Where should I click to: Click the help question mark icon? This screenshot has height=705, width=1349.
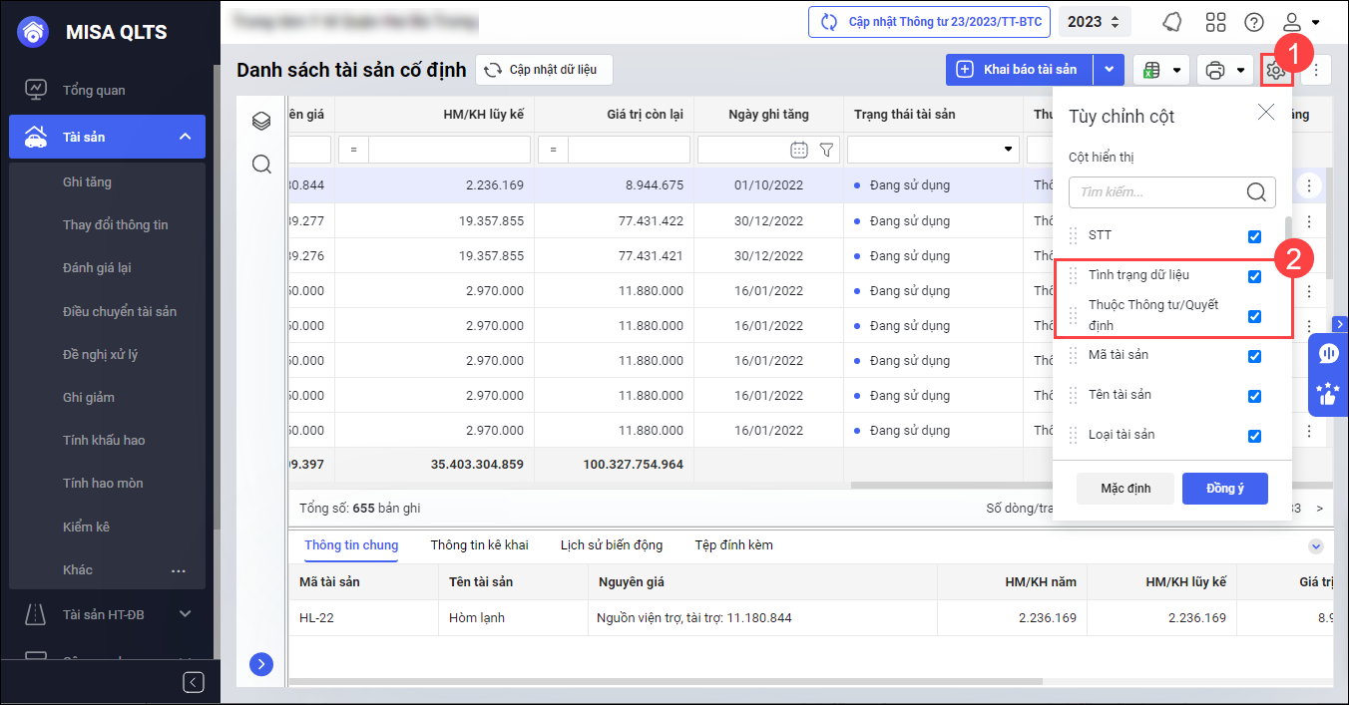pos(1253,22)
